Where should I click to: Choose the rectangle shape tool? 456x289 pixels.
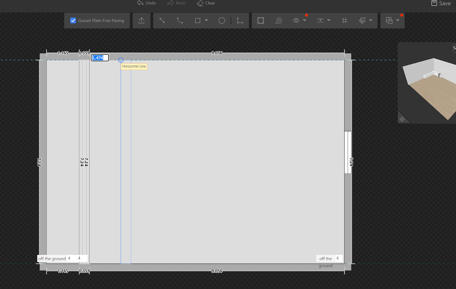(x=198, y=21)
